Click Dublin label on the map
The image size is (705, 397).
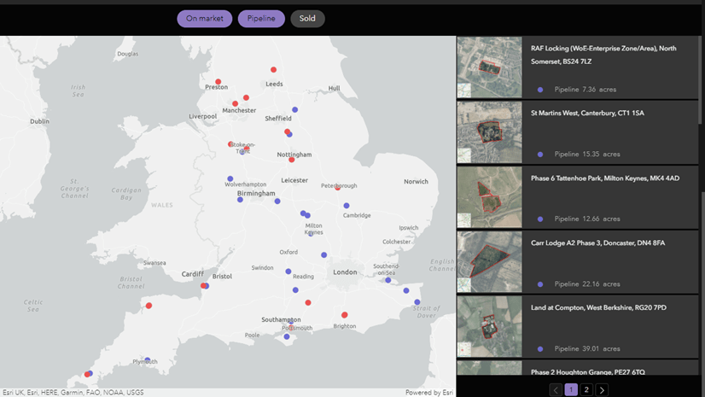[39, 121]
